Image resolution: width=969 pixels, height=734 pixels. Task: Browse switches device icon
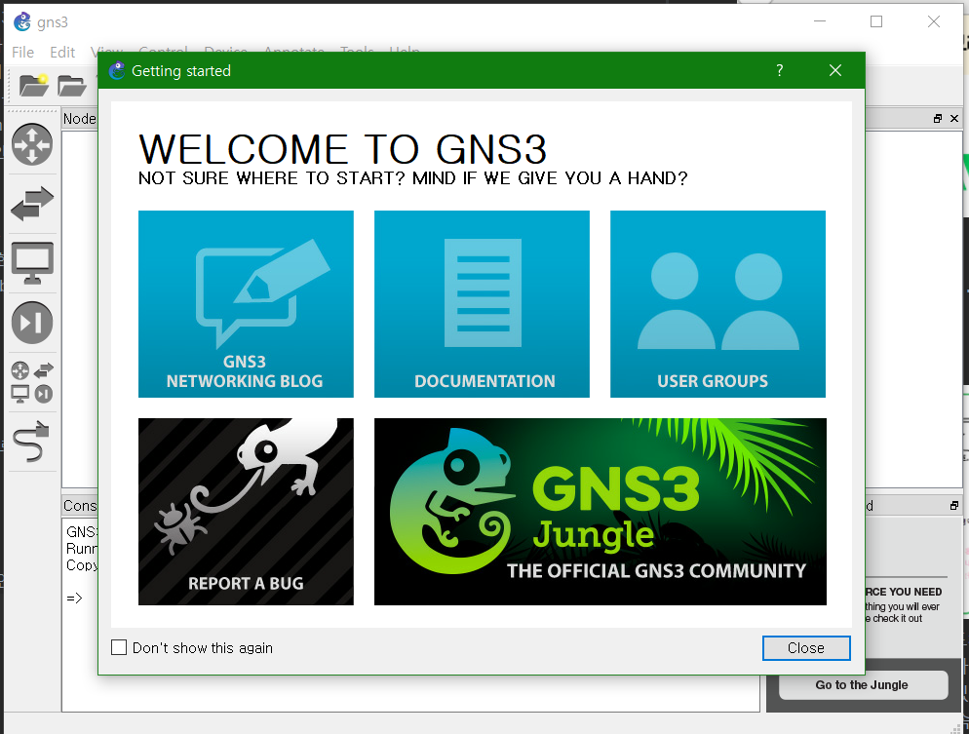(x=32, y=204)
